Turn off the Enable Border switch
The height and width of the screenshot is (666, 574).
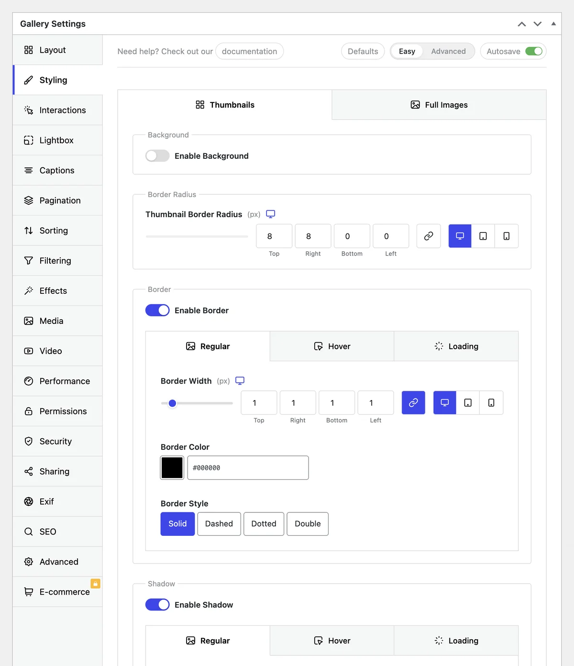coord(157,311)
